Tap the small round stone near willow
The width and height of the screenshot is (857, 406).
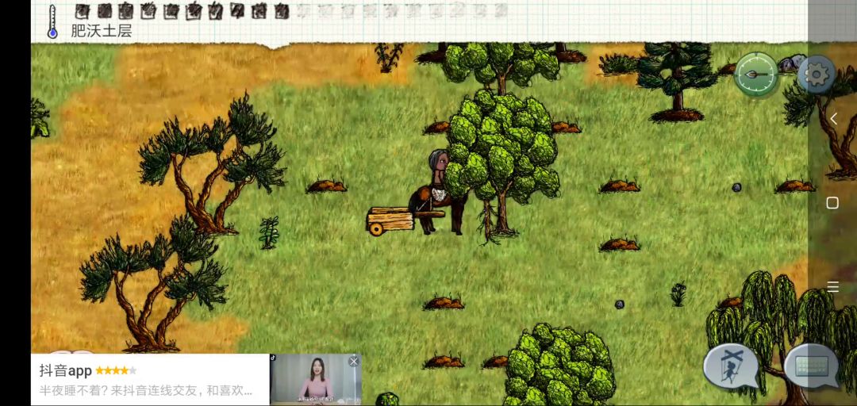tap(619, 304)
